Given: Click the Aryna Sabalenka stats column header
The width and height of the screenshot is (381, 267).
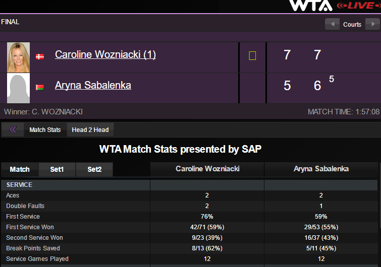Looking at the screenshot, I should [321, 169].
